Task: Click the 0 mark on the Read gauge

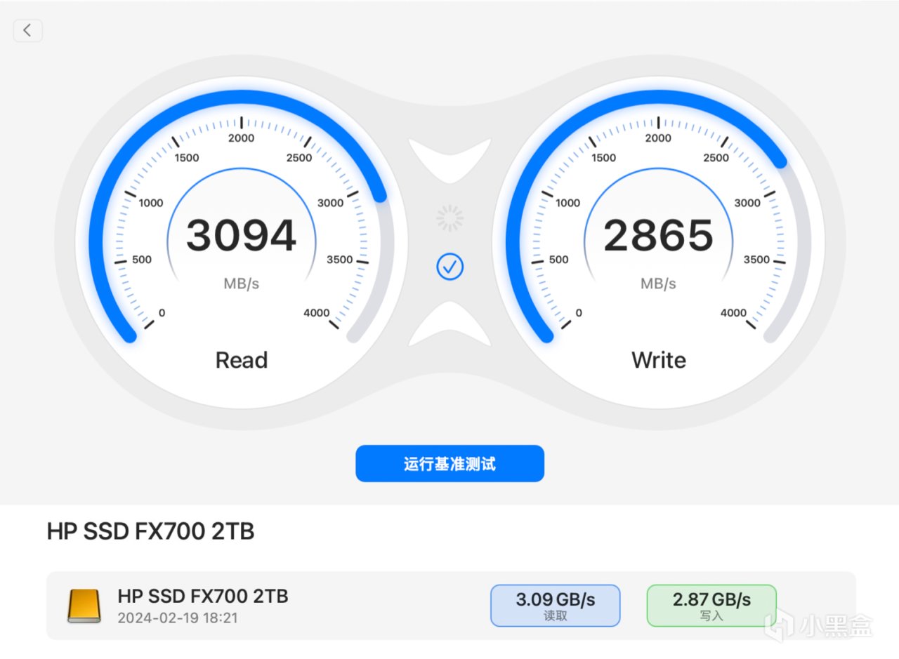Action: [x=162, y=313]
